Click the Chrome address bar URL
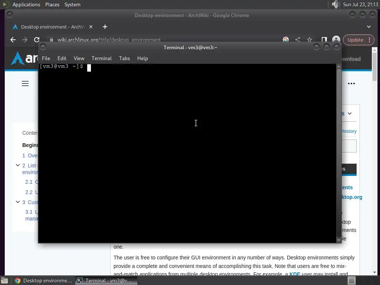This screenshot has height=285, width=380. (x=109, y=40)
